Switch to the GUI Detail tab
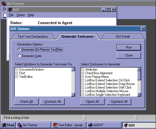 click(x=123, y=37)
